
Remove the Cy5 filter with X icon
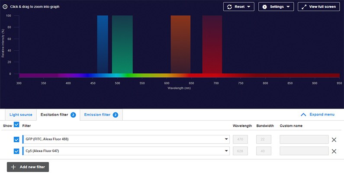click(x=334, y=151)
